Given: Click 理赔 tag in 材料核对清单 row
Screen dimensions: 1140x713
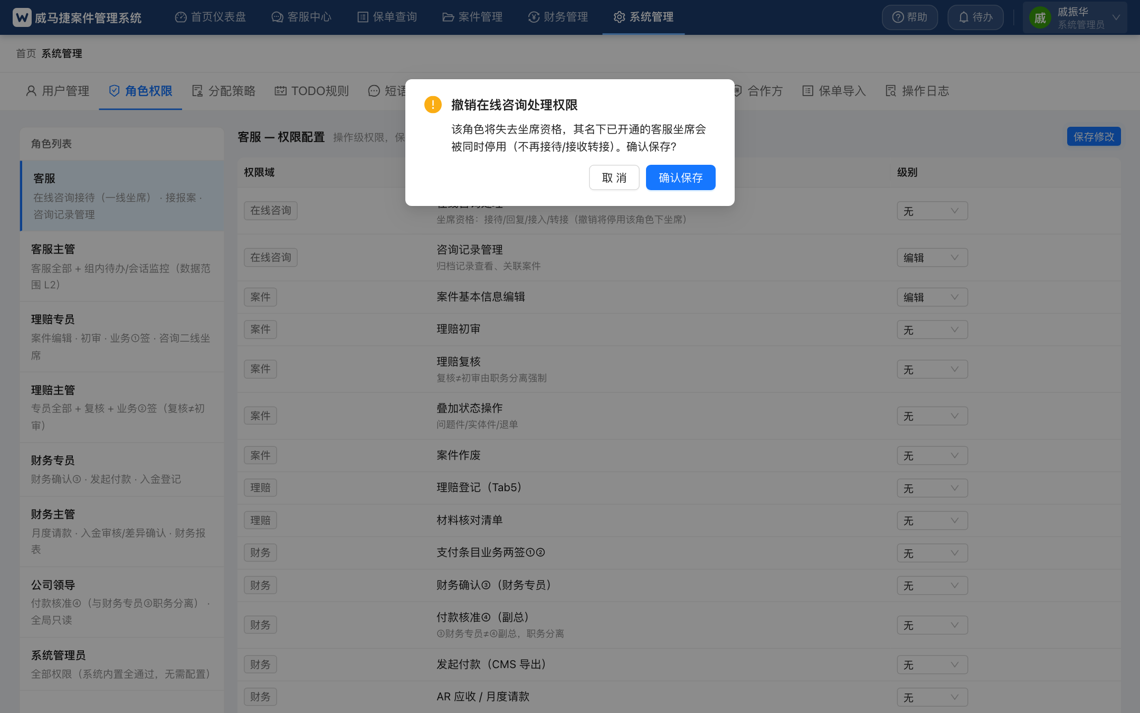Looking at the screenshot, I should pos(260,520).
